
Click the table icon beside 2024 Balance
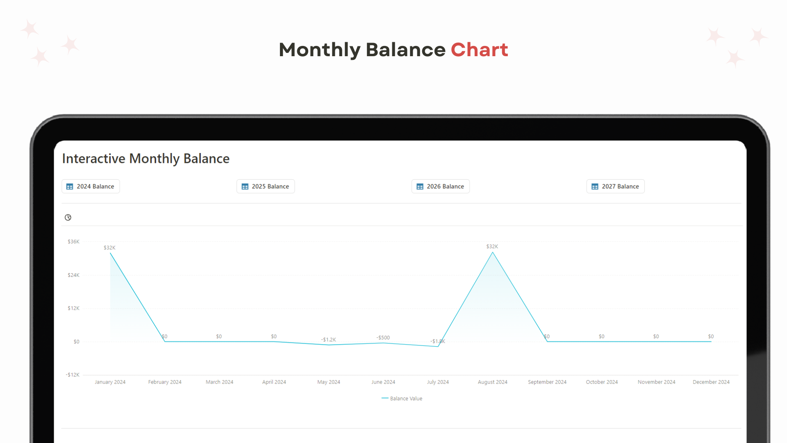[70, 187]
